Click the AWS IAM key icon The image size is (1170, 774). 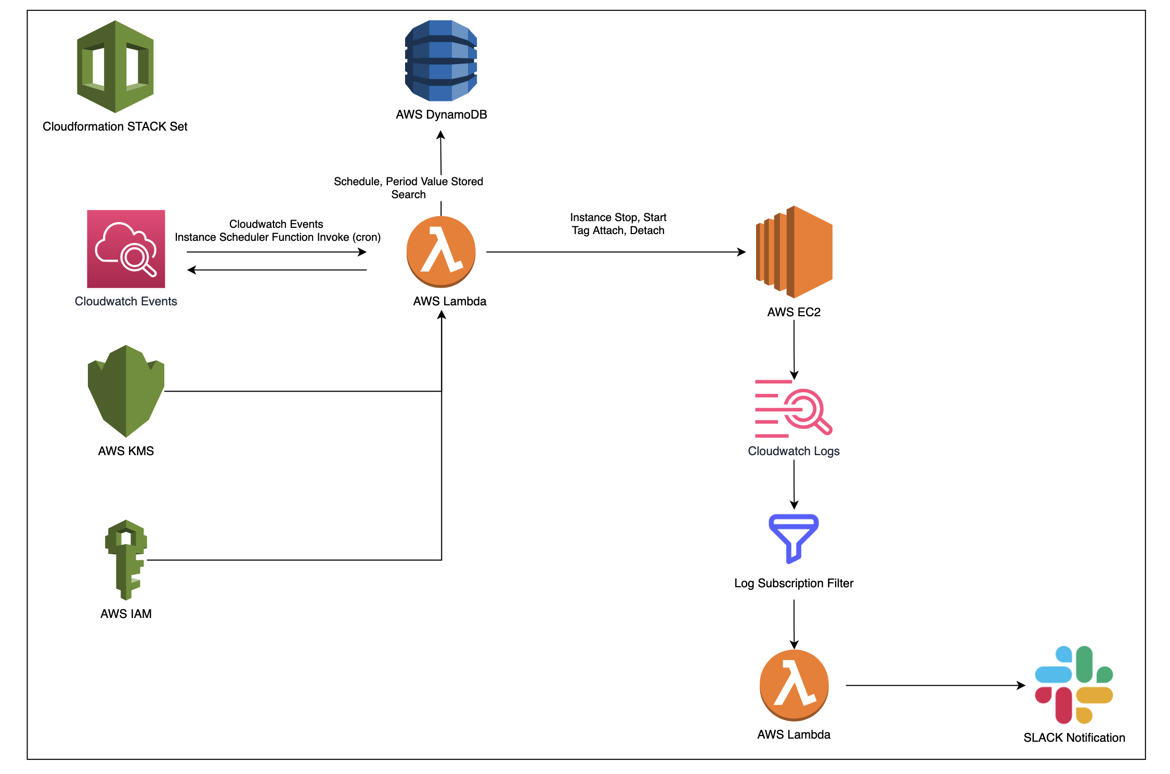coord(126,560)
